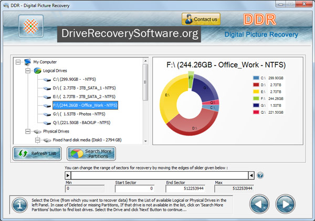Click the slider's left edge handle
315x221 pixels.
pos(68,175)
